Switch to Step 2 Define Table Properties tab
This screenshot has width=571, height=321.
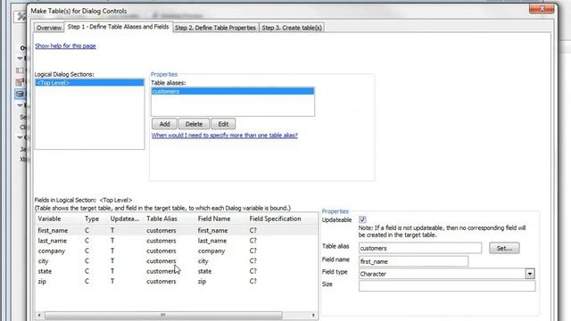tap(215, 28)
